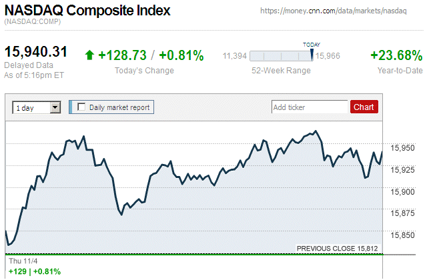Click the PREVIOUS CLOSE 15,812 label
This screenshot has width=427, height=280.
(x=337, y=249)
